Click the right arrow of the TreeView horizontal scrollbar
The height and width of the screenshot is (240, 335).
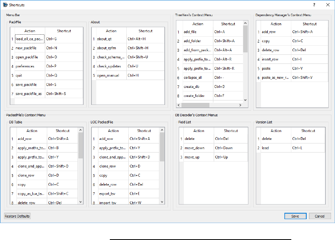(241, 105)
